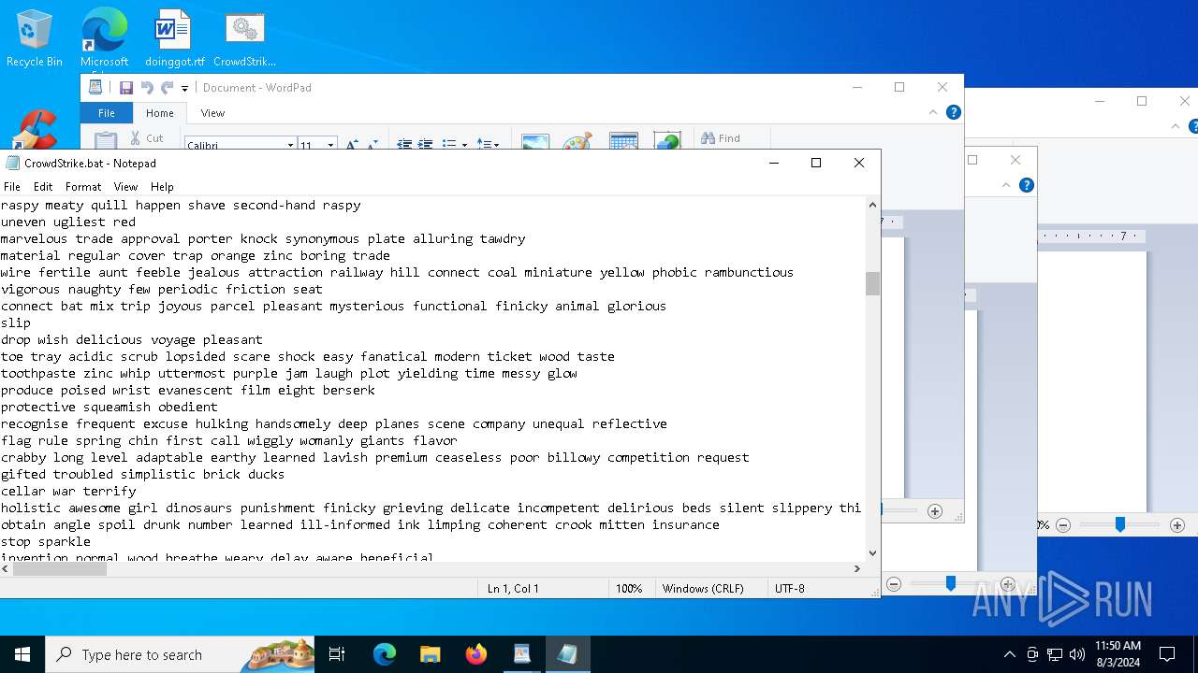1198x673 pixels.
Task: Click the Notepad vertical scrollbar thumb
Action: (x=872, y=283)
